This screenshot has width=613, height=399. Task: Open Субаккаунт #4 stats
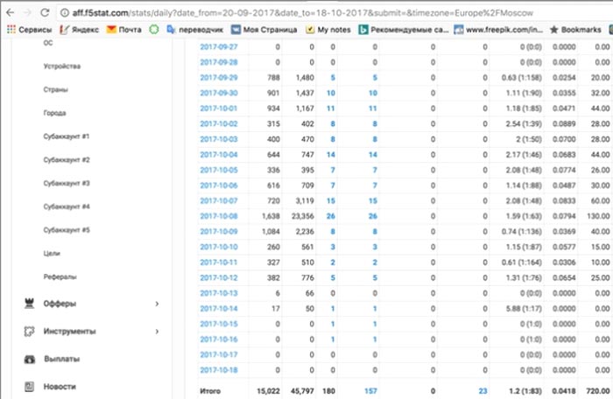click(x=67, y=206)
